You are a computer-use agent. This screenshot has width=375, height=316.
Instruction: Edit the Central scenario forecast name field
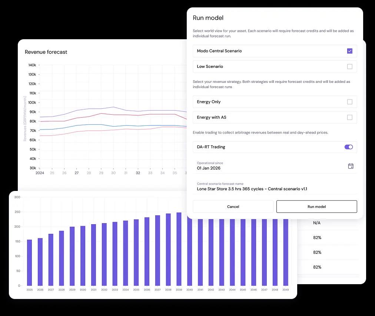[252, 189]
